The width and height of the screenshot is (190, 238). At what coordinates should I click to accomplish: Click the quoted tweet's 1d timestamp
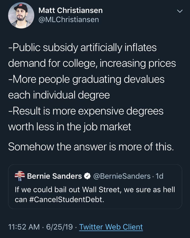coord(159,176)
